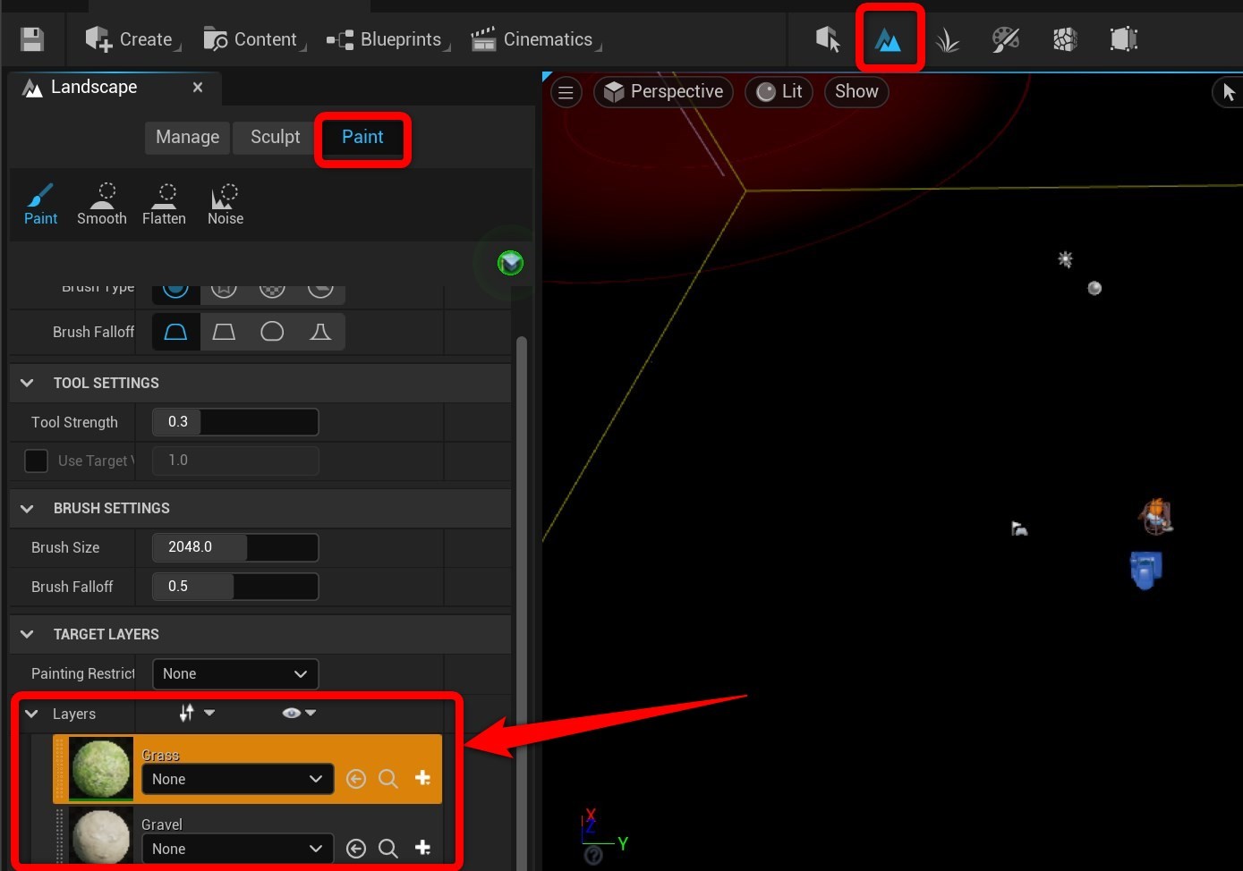This screenshot has height=871, width=1243.
Task: Open the viewport Show menu
Action: [x=856, y=92]
